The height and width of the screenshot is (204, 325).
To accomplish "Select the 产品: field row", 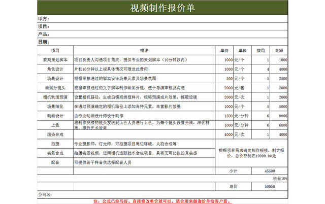I will 162,34.
